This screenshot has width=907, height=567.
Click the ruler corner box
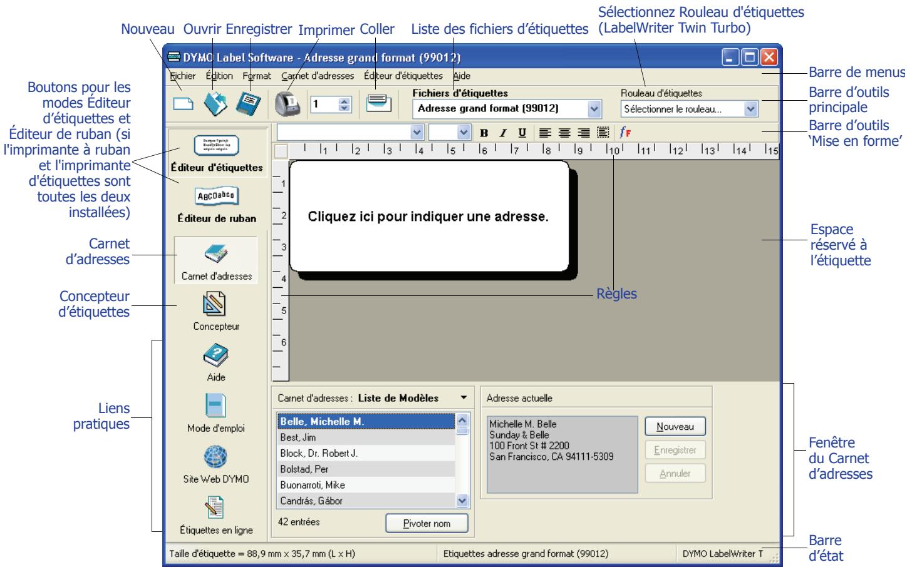(x=281, y=151)
